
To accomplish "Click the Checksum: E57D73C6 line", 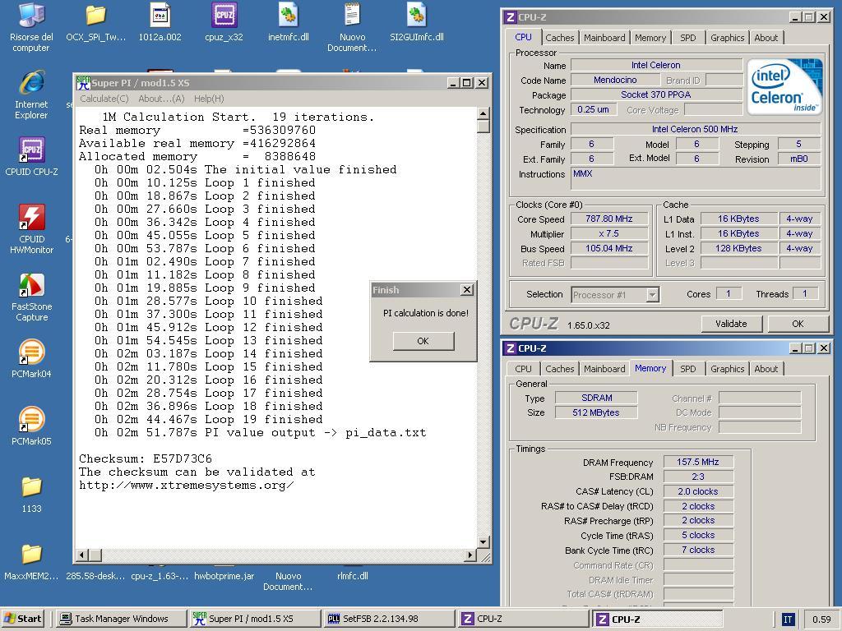I will (146, 458).
